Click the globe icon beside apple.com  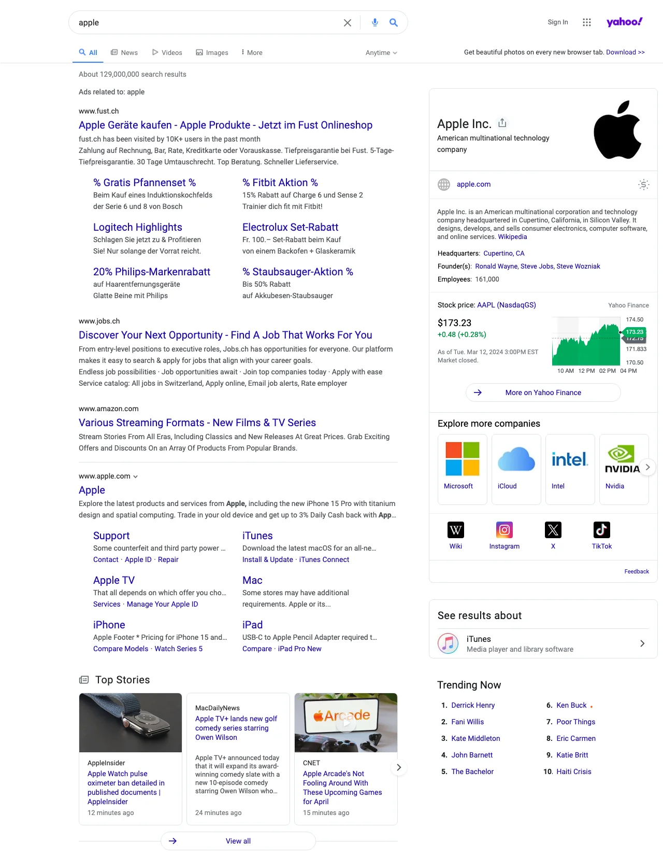(x=444, y=185)
